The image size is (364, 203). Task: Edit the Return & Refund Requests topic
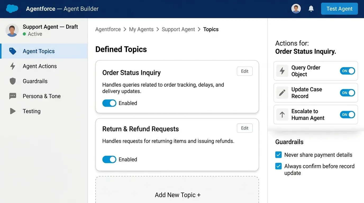pos(244,128)
